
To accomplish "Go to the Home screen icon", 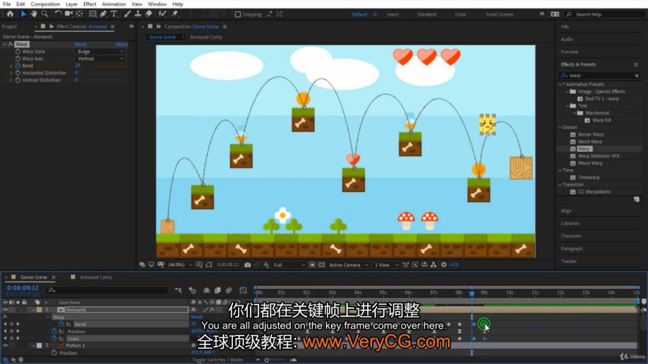I will click(x=10, y=14).
